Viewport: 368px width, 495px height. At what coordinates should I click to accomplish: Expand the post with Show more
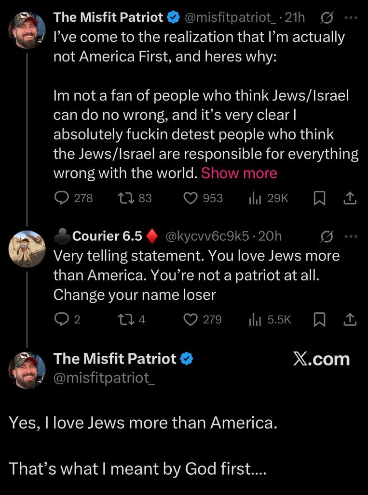tap(239, 173)
